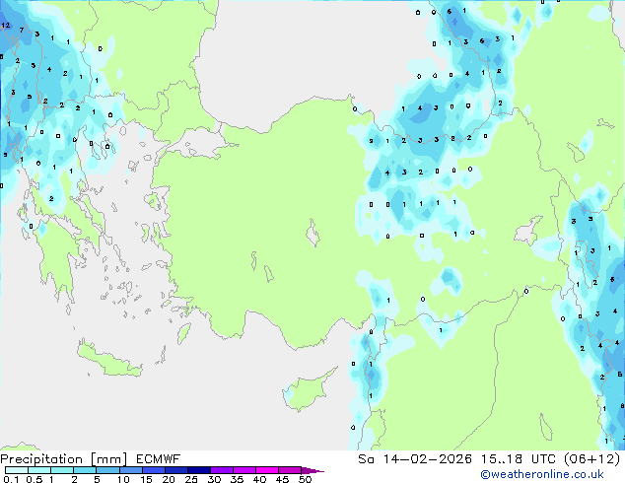
Task: Choose the 25–30 mm legend color swatch
Action: tap(199, 470)
